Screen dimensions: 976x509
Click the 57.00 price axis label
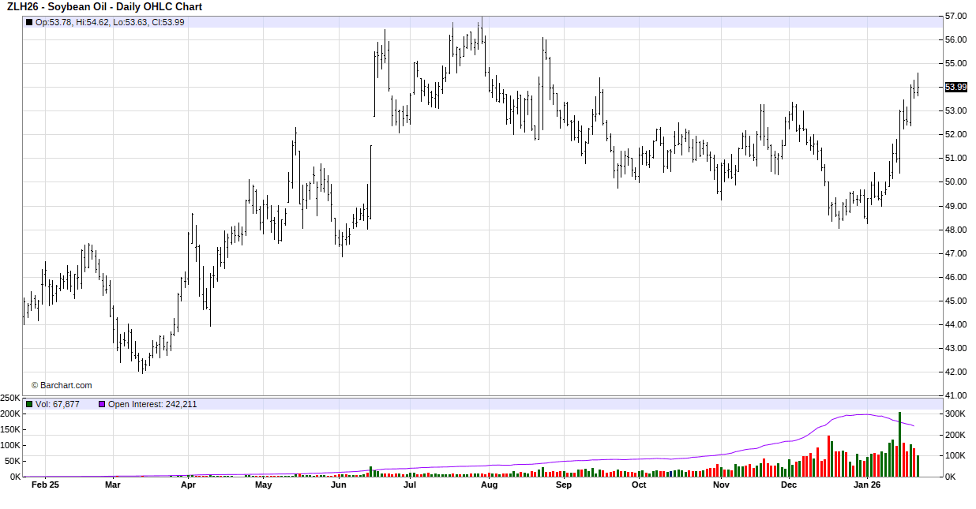(x=955, y=16)
